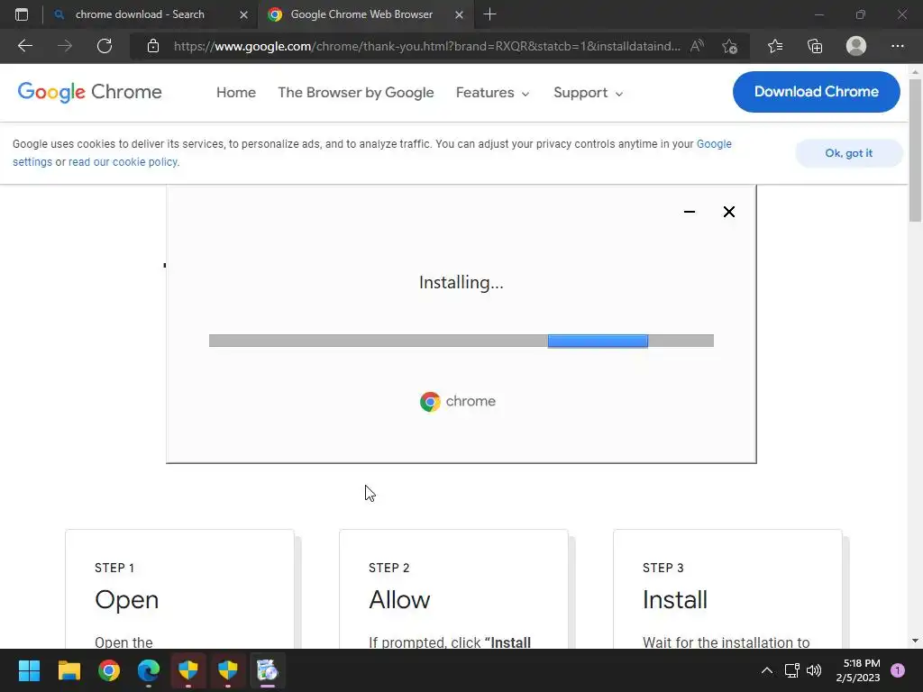Go back to the previous page
The width and height of the screenshot is (923, 692).
pyautogui.click(x=25, y=46)
